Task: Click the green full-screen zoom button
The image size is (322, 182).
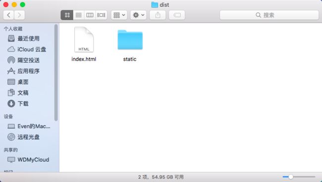Action: (x=23, y=4)
